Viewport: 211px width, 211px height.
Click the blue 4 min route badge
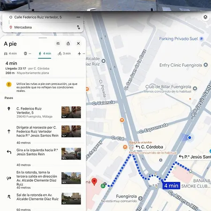(x=171, y=186)
